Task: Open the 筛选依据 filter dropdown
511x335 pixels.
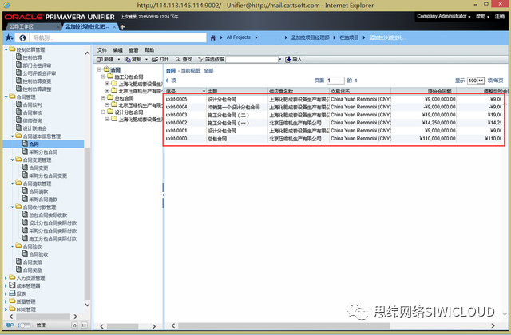Action: point(280,59)
